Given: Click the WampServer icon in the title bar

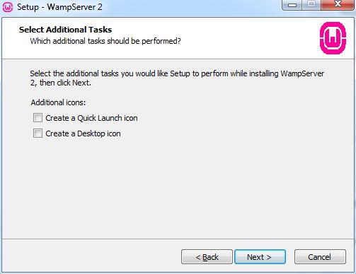Looking at the screenshot, I should coord(8,7).
